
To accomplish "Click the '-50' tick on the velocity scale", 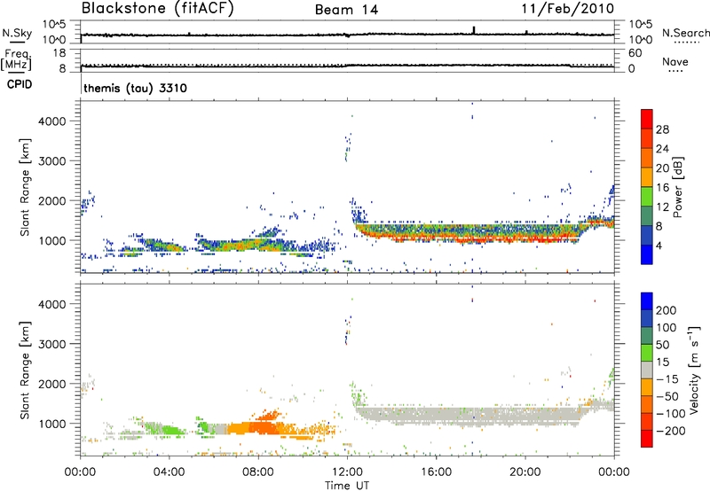I will pos(667,396).
